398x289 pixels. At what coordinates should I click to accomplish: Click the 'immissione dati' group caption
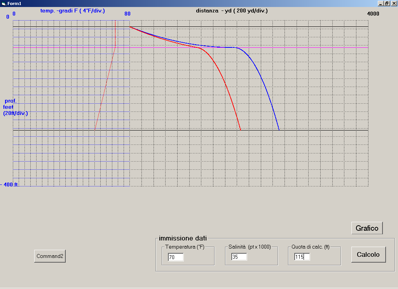click(x=183, y=238)
